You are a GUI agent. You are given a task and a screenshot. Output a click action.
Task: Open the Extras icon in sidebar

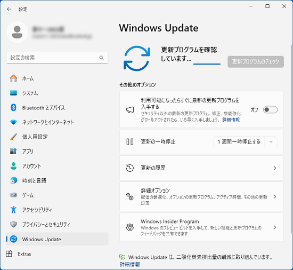pyautogui.click(x=9, y=253)
